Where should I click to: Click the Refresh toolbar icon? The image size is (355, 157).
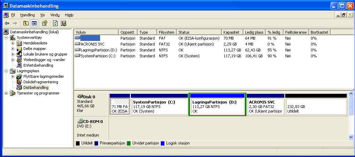tap(55, 23)
